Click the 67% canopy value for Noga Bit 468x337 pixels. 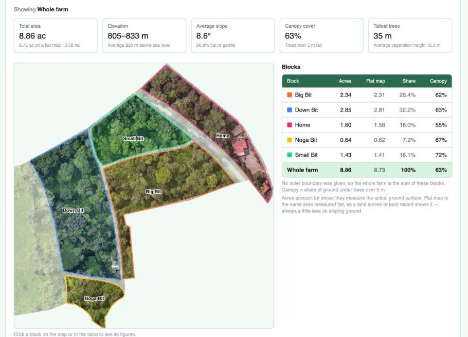(x=441, y=140)
